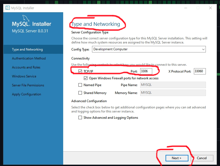Image resolution: width=220 pixels, height=166 pixels.
Task: Click the Pipe Name field
Action: point(173,85)
